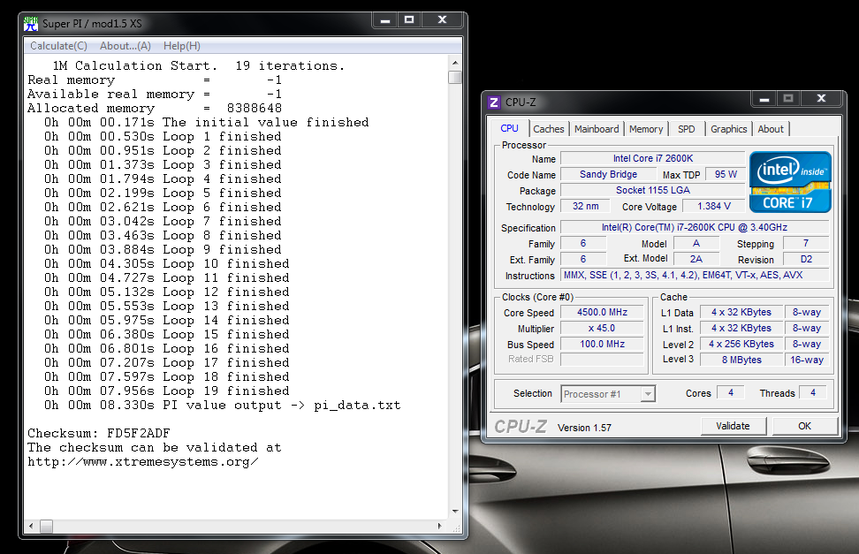Click the 'Intel Core i7 2600K' name field
Image resolution: width=859 pixels, height=554 pixels.
tap(653, 158)
